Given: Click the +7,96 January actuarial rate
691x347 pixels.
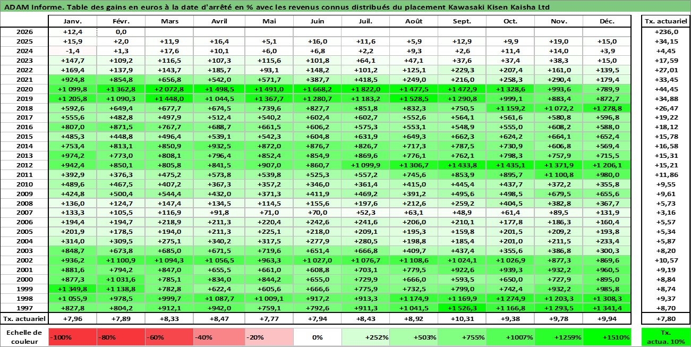Looking at the screenshot, I should coord(72,319).
